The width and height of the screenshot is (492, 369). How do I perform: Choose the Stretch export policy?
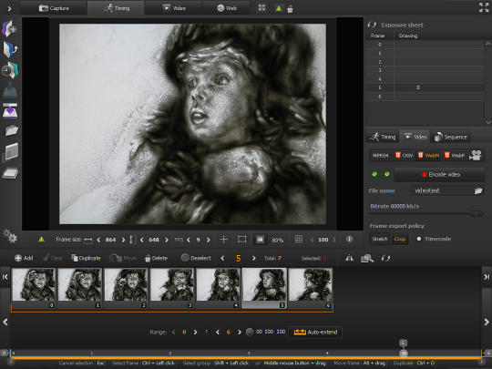[380, 239]
